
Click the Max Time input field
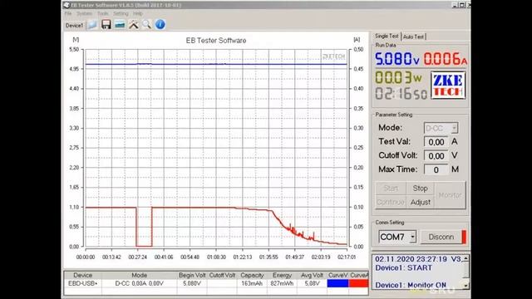tap(436, 169)
